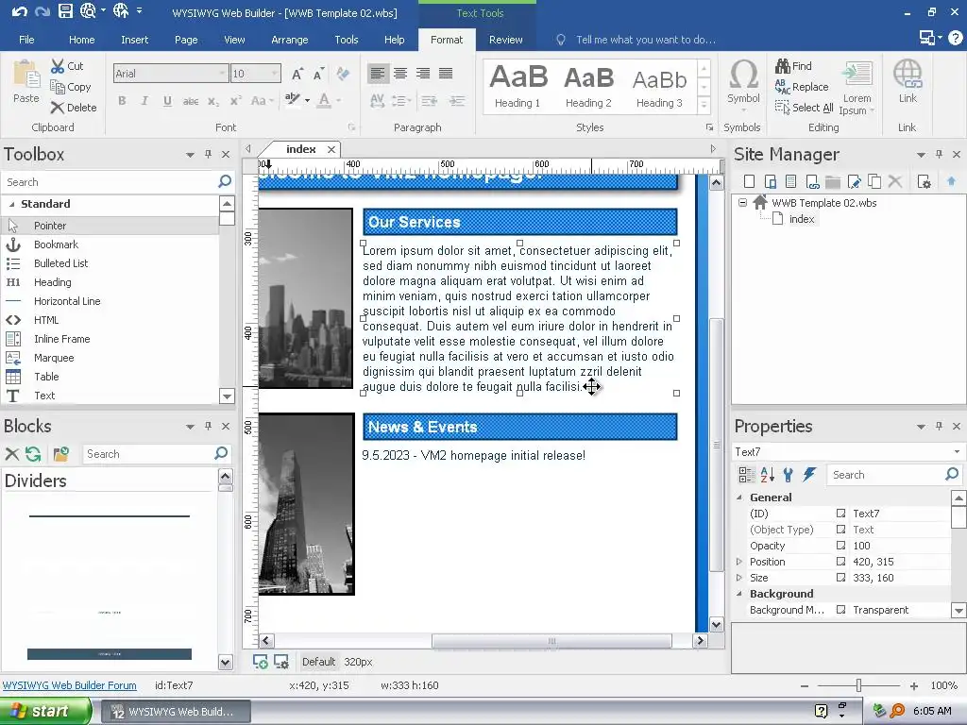967x725 pixels.
Task: Apply Heading 3 style
Action: [659, 86]
